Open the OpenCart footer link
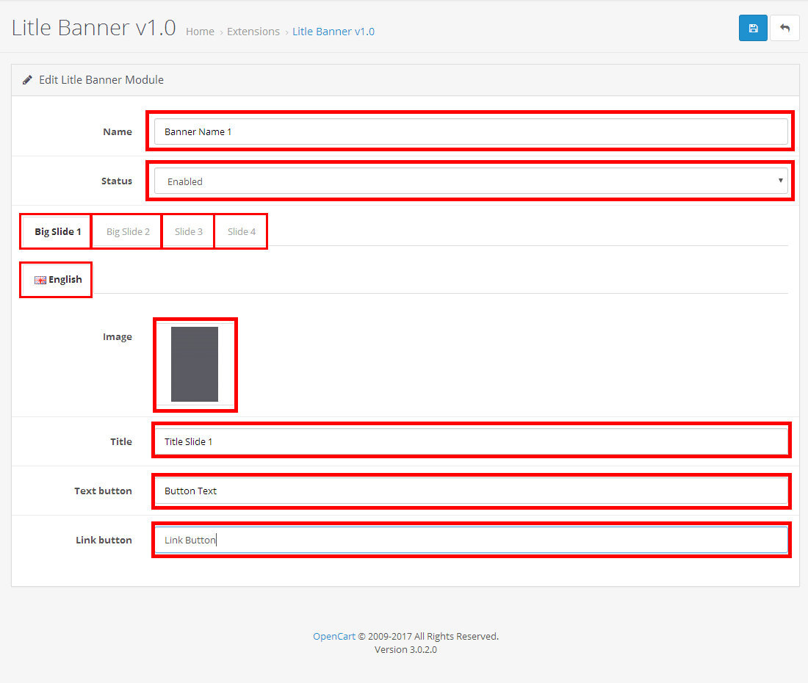Screen dimensions: 808x683 point(334,637)
